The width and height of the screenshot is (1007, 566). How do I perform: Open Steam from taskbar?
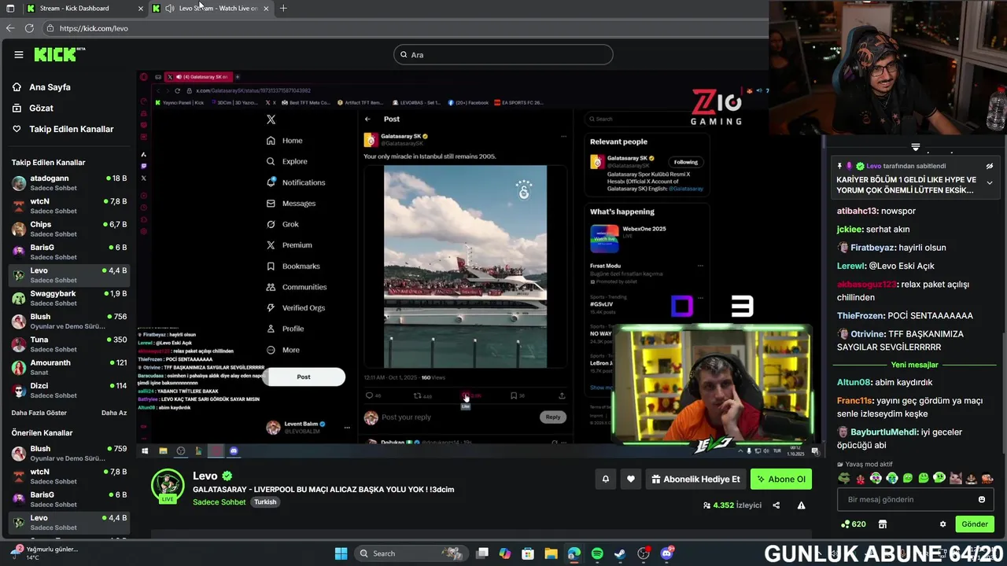pyautogui.click(x=620, y=553)
